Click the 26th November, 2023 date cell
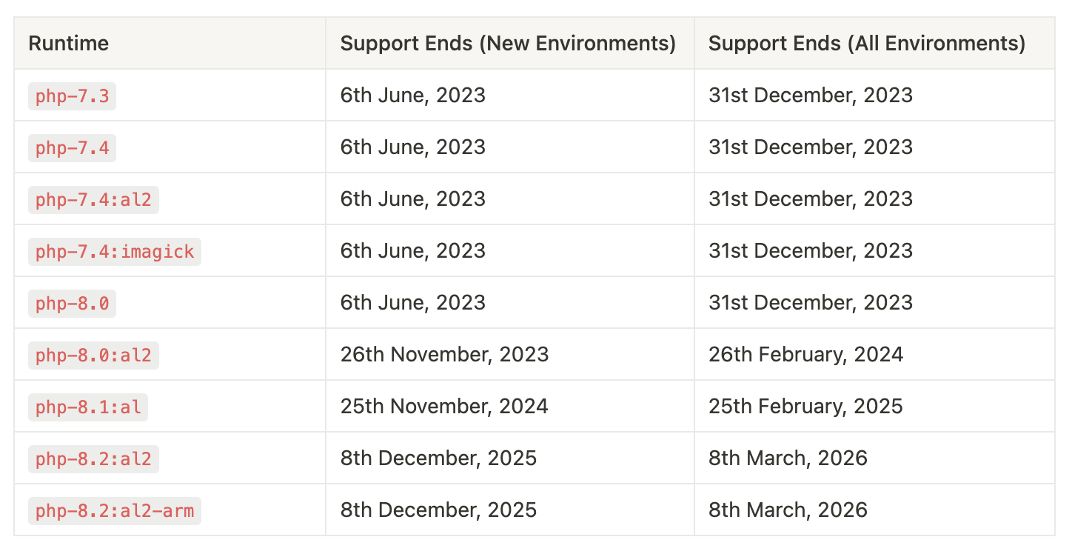1072x554 pixels. click(444, 355)
